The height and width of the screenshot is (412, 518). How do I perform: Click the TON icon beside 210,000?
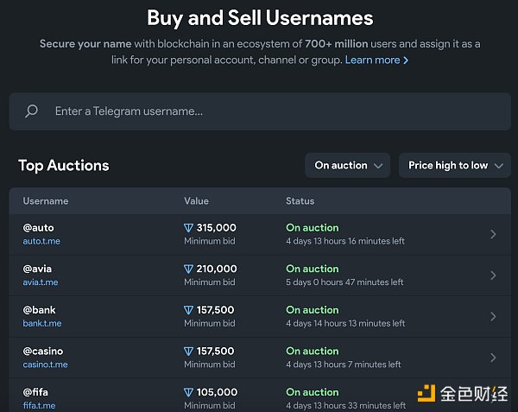point(189,269)
